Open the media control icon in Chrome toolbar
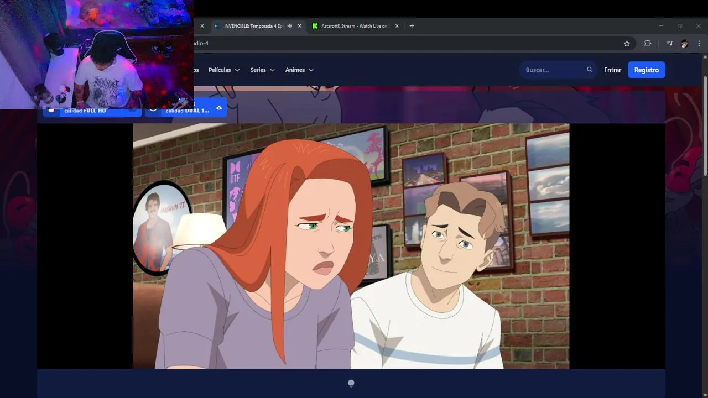The height and width of the screenshot is (398, 708). click(669, 44)
